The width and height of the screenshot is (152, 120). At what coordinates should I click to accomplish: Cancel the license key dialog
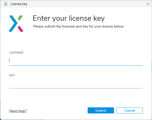(x=129, y=110)
